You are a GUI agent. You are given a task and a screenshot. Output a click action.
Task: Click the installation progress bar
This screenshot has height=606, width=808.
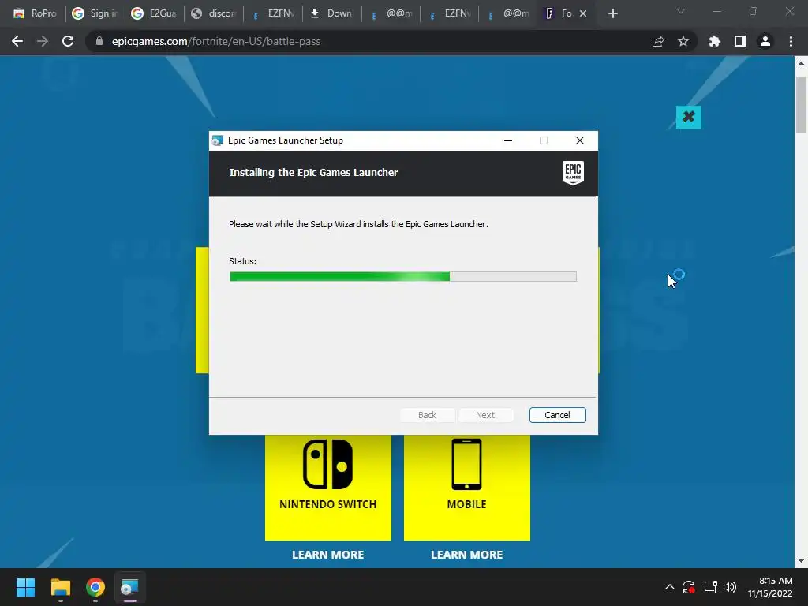click(403, 277)
